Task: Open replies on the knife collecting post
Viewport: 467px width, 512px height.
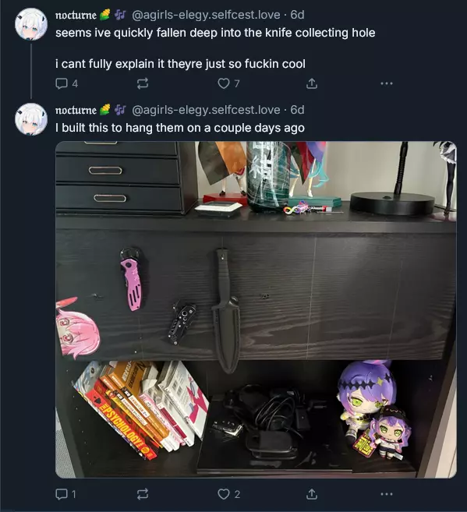Action: (66, 83)
